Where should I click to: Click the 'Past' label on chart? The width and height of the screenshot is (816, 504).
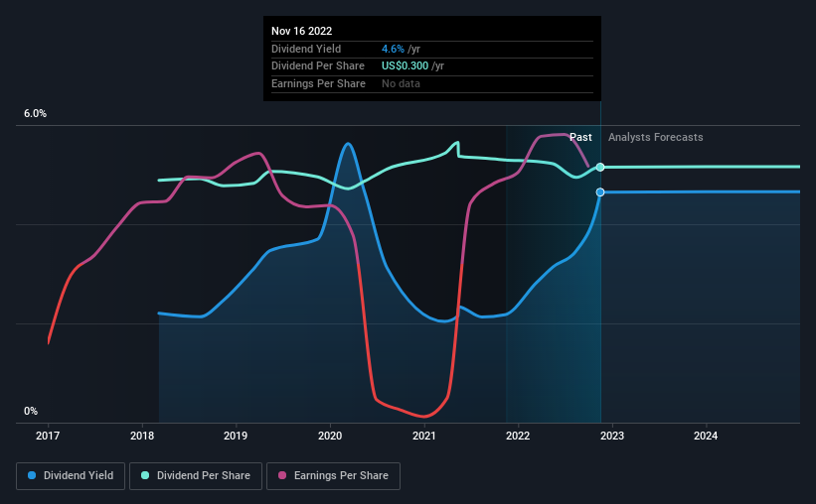coord(580,137)
